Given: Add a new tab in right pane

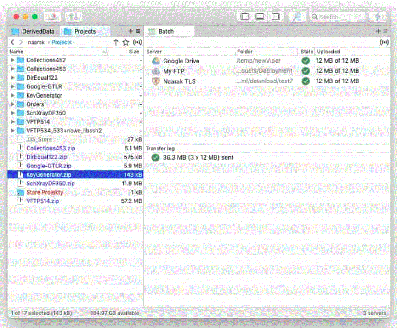Looking at the screenshot, I should point(378,31).
